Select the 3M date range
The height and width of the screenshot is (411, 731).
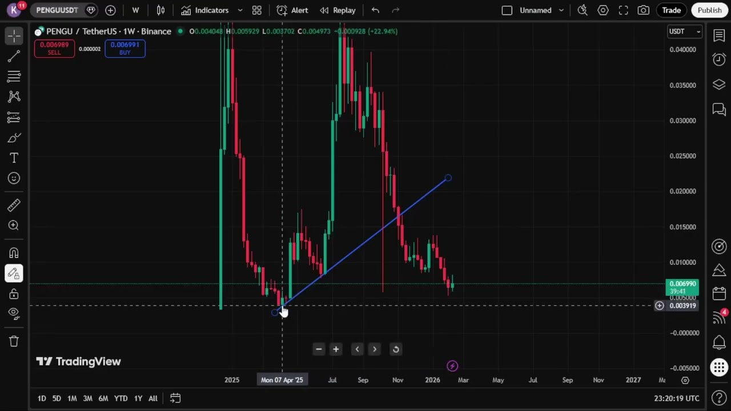pos(87,398)
